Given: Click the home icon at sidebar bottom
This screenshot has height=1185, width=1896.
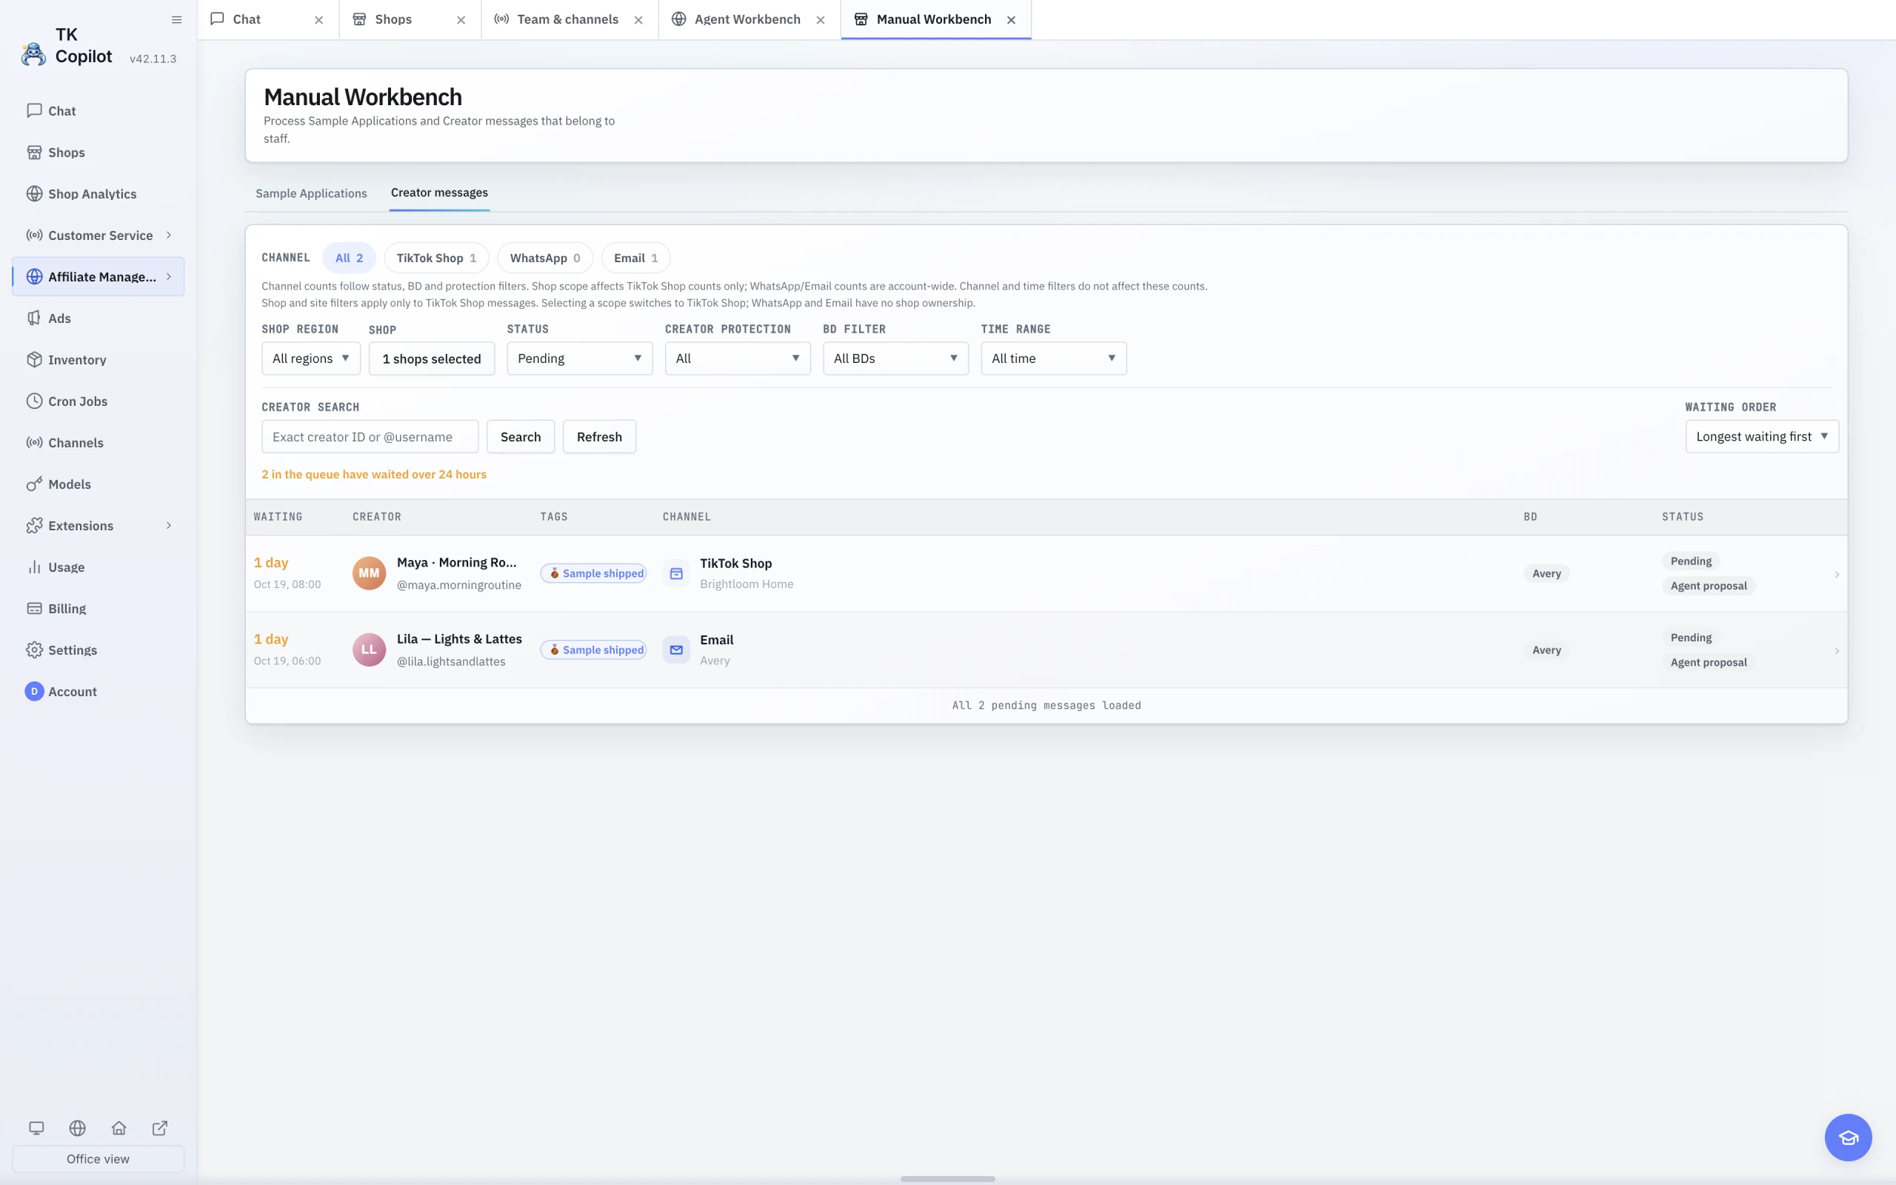Looking at the screenshot, I should pyautogui.click(x=119, y=1128).
